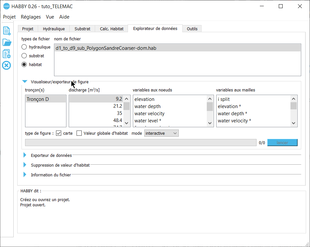Click the close project X icon
Viewport: 310px width, 247px height.
click(x=7, y=65)
